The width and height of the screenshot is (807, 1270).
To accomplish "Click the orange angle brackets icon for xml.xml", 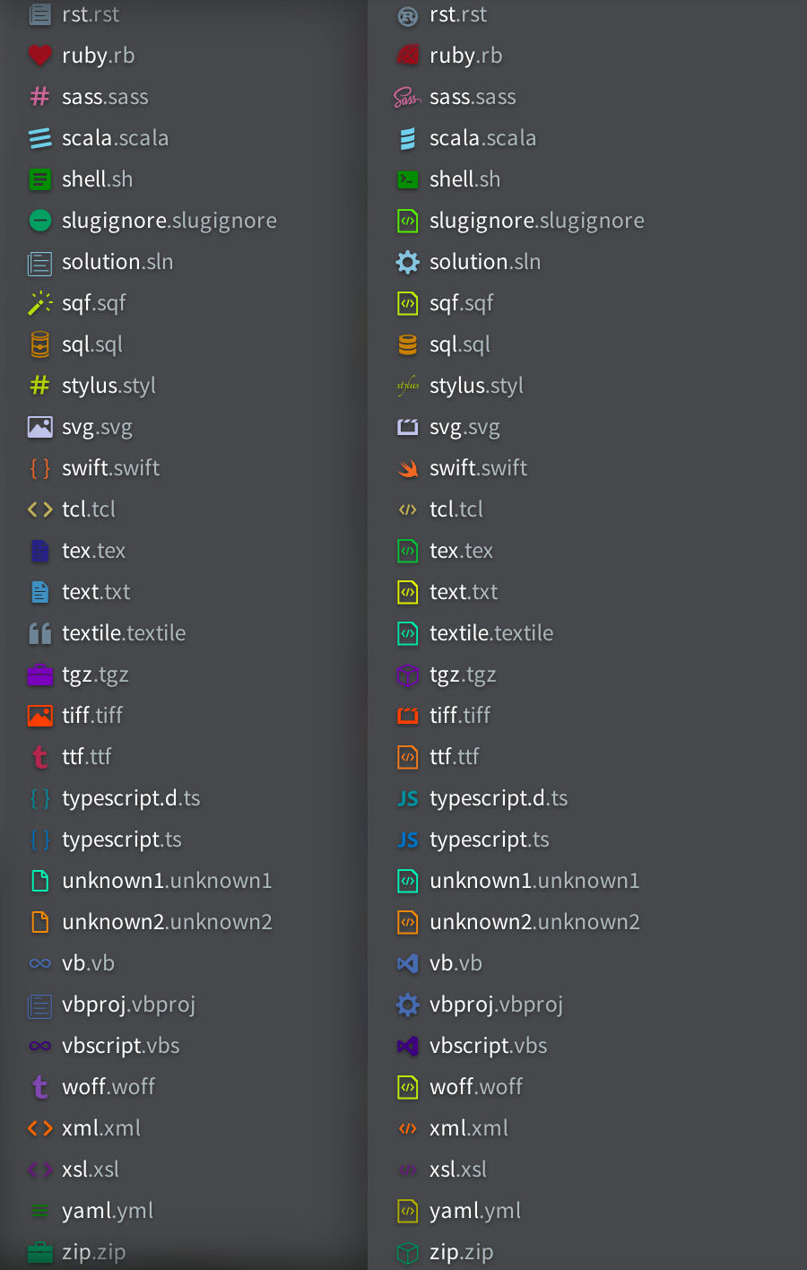I will (39, 1128).
